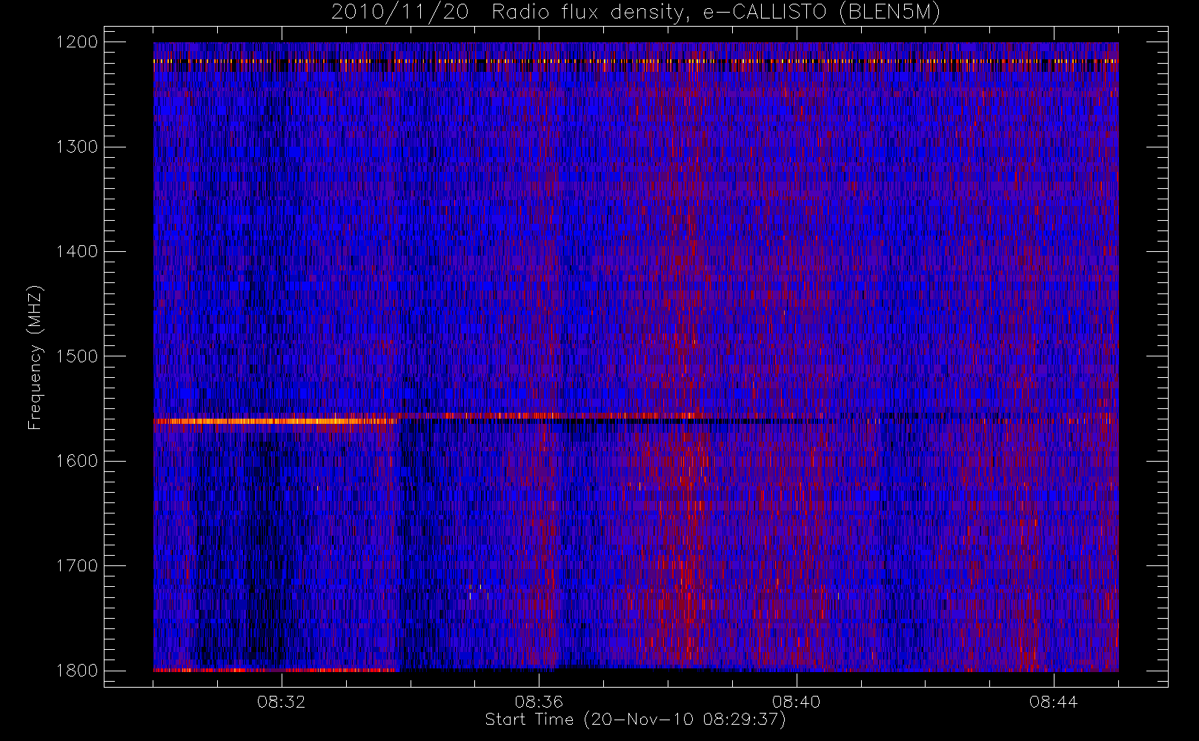Viewport: 1199px width, 741px height.
Task: Click the yellow dotted line near 1220 MHz
Action: pos(636,61)
